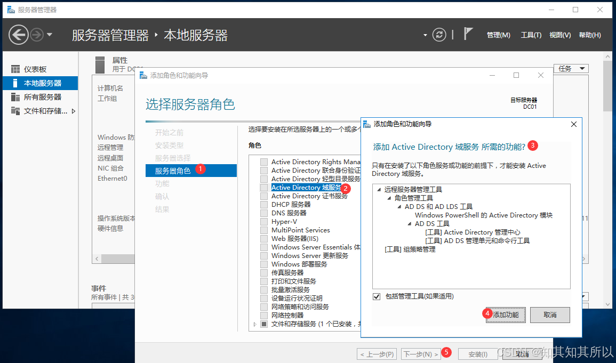616x363 pixels.
Task: Open the 任务 dropdown in properties panel
Action: pyautogui.click(x=571, y=69)
